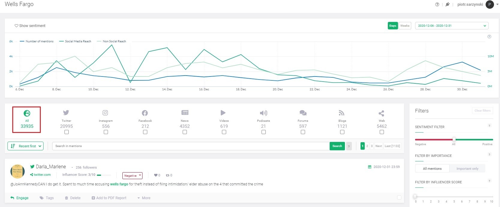Switch chart to Weeks view
The width and height of the screenshot is (500, 207).
tap(405, 26)
